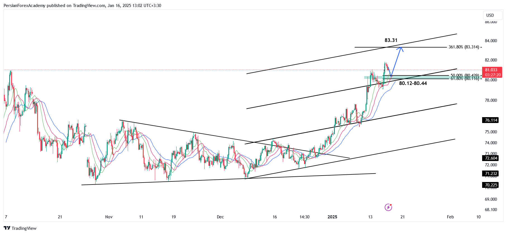The height and width of the screenshot is (234, 507).
Task: Click the 75.000 price axis tick
Action: pos(491,132)
